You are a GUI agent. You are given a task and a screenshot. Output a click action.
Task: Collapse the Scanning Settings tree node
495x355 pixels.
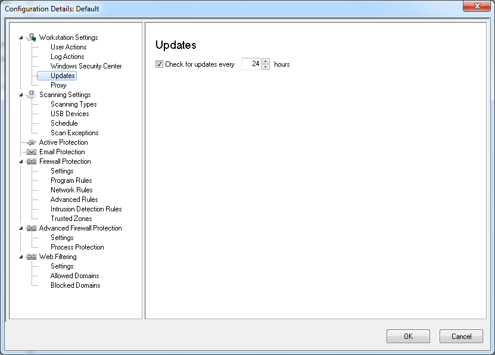[x=21, y=95]
